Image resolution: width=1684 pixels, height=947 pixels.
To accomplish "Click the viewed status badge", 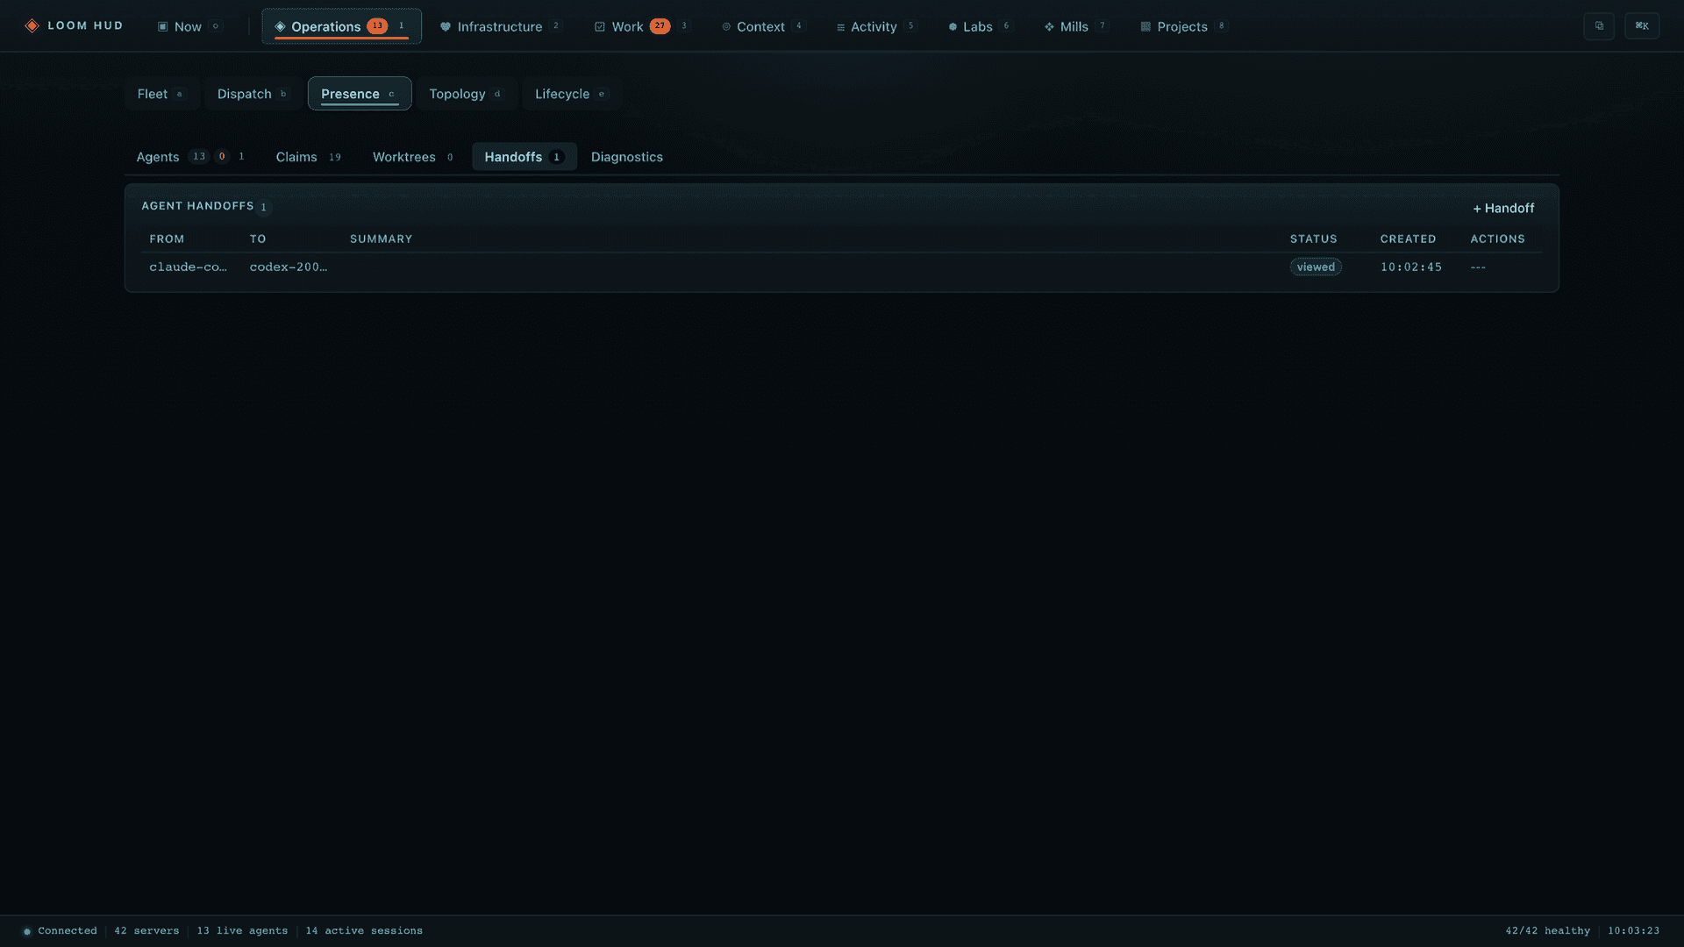I will (1316, 267).
